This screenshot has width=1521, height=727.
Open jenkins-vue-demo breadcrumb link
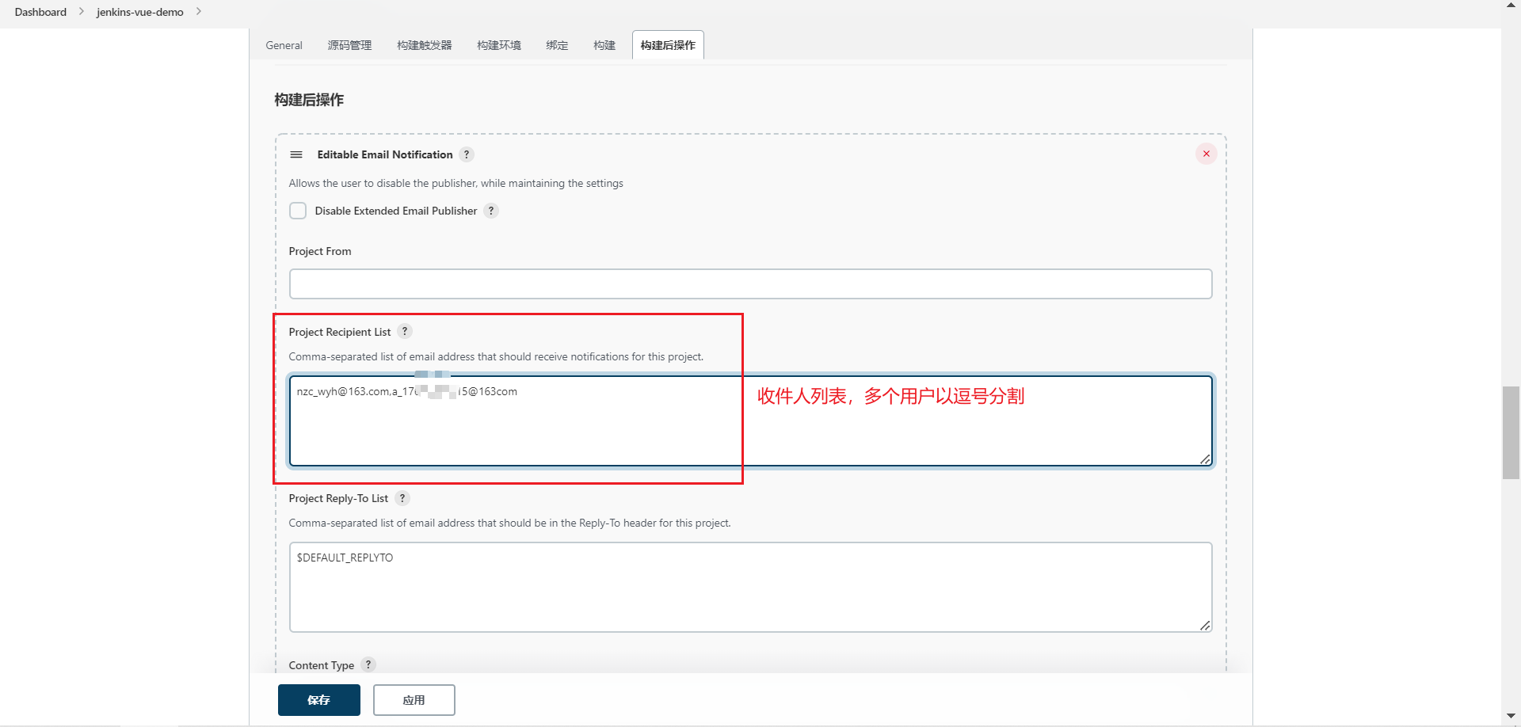(140, 12)
